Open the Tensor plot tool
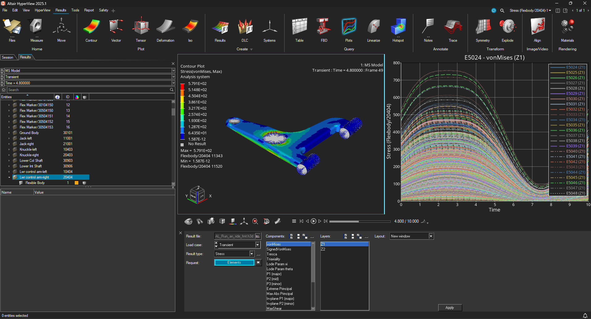This screenshot has width=591, height=319. point(141,30)
